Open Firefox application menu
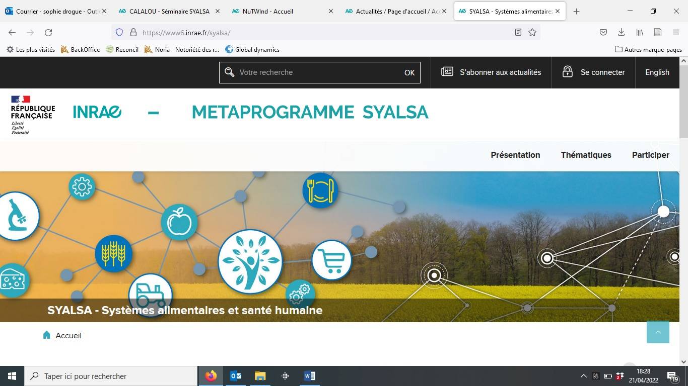The width and height of the screenshot is (688, 386). point(676,32)
